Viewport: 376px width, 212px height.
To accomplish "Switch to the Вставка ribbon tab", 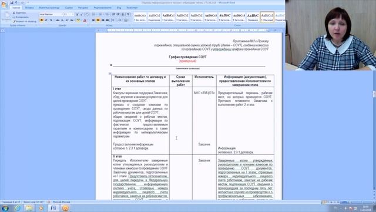I will point(29,8).
